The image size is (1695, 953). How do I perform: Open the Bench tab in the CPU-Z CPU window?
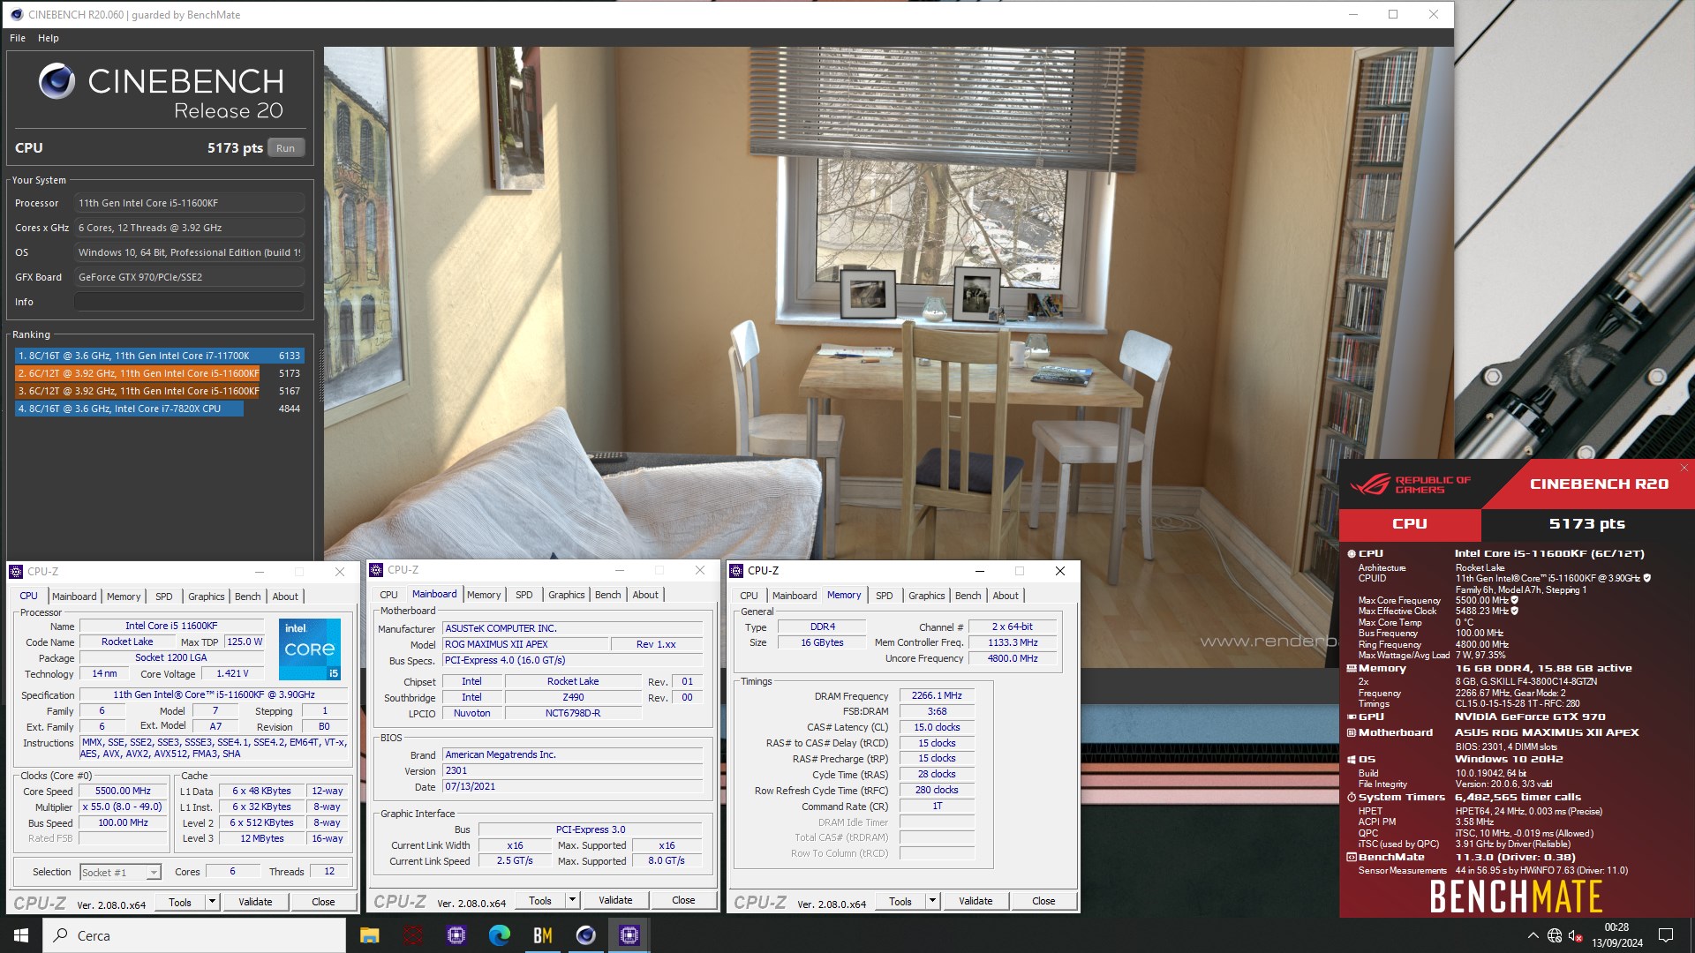pyautogui.click(x=248, y=597)
